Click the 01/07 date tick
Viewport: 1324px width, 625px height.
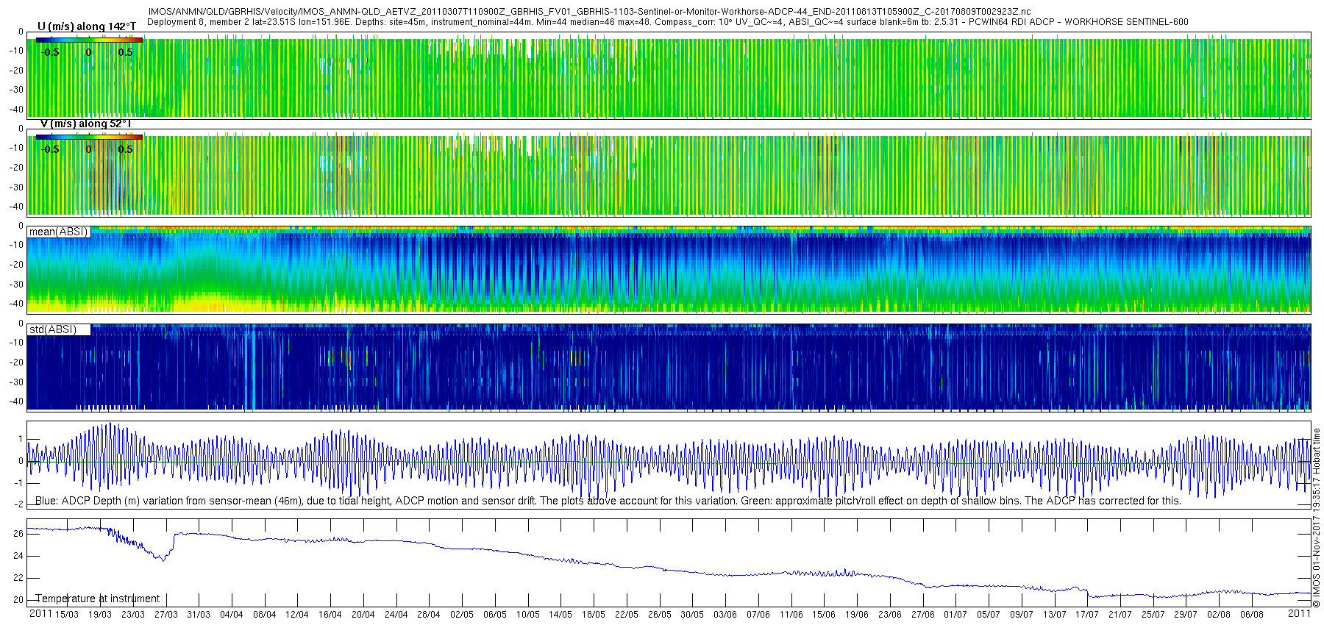[x=955, y=615]
